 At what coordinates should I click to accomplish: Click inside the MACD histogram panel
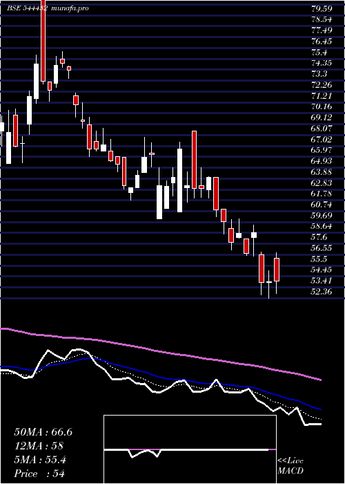190,449
